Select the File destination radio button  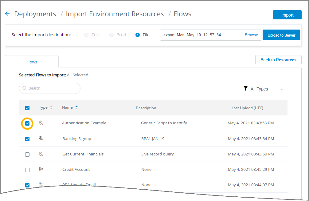point(138,35)
